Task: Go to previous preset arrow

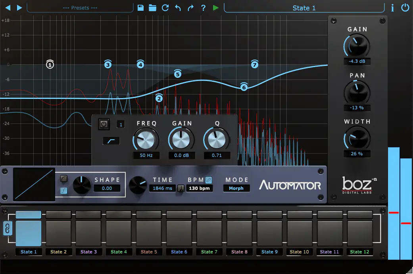Action: (x=8, y=8)
